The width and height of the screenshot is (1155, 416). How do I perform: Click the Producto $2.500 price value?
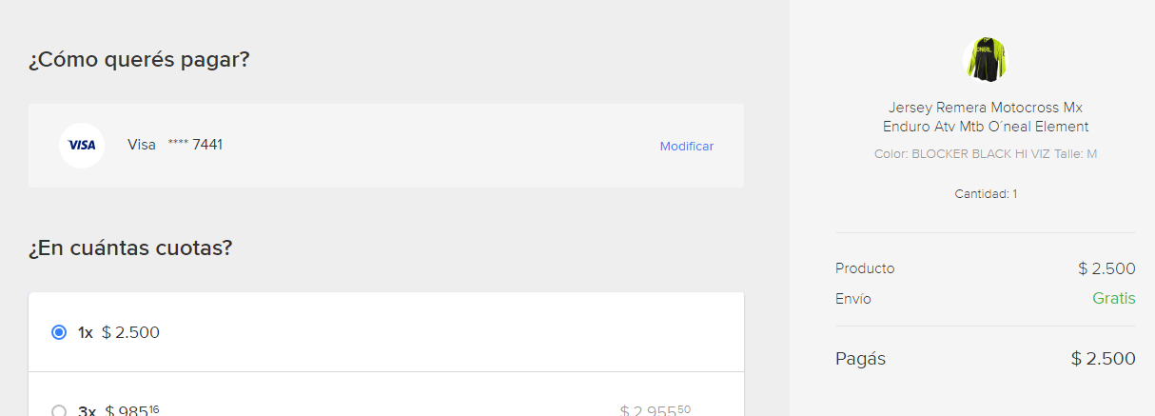(1106, 268)
